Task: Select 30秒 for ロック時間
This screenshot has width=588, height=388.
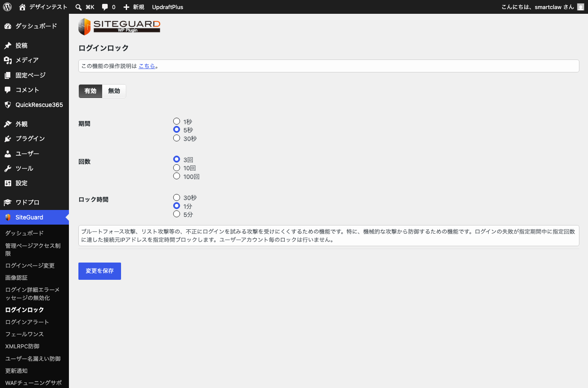Action: point(177,197)
